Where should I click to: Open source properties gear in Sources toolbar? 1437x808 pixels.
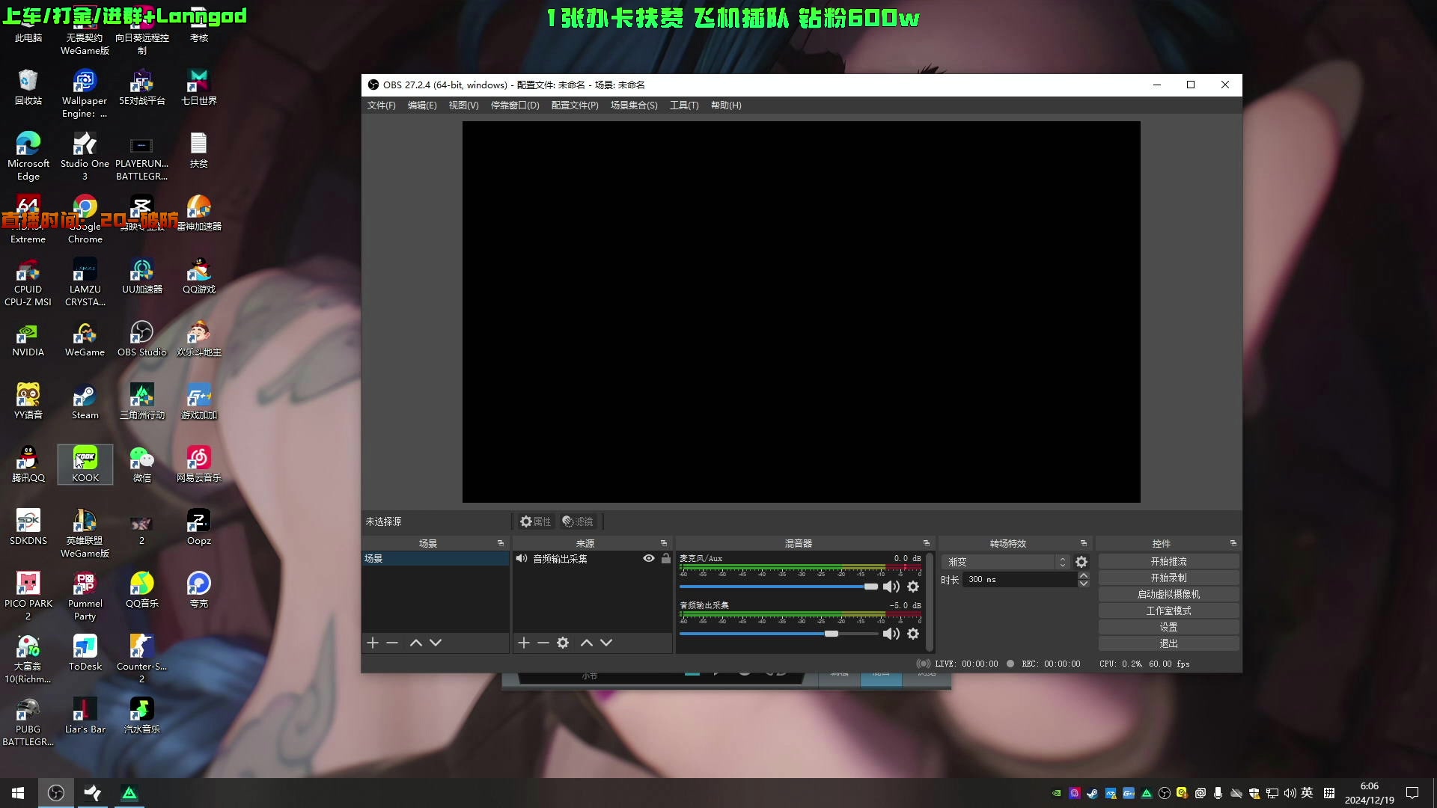(563, 643)
